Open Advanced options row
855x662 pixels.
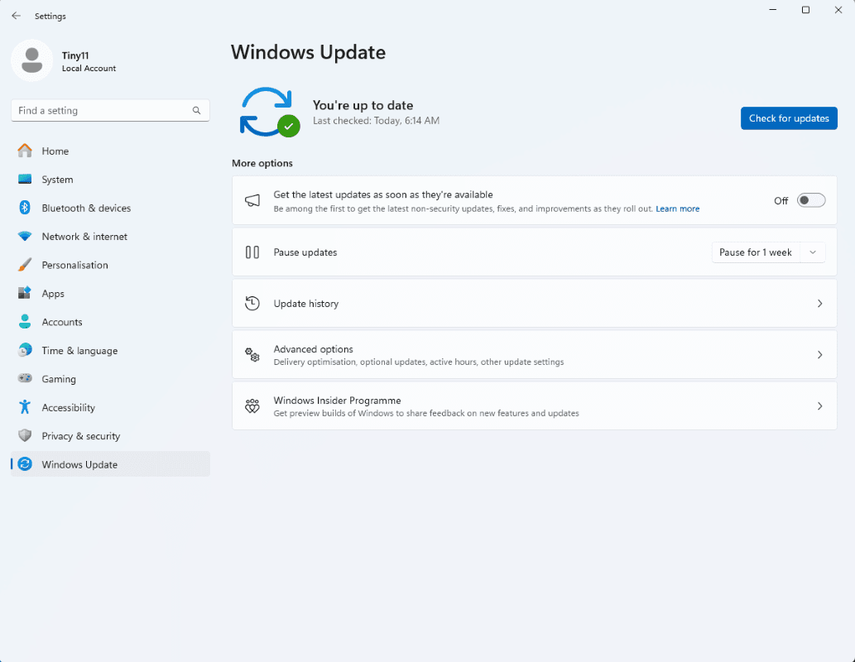[535, 355]
